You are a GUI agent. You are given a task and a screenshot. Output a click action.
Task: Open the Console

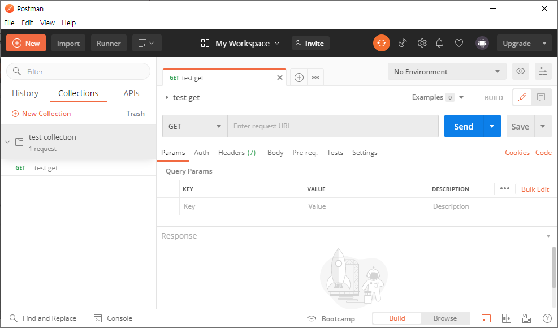point(113,318)
